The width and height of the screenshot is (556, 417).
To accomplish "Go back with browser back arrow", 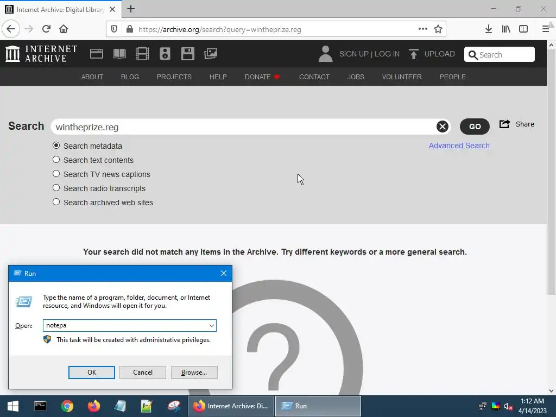I will [x=11, y=29].
